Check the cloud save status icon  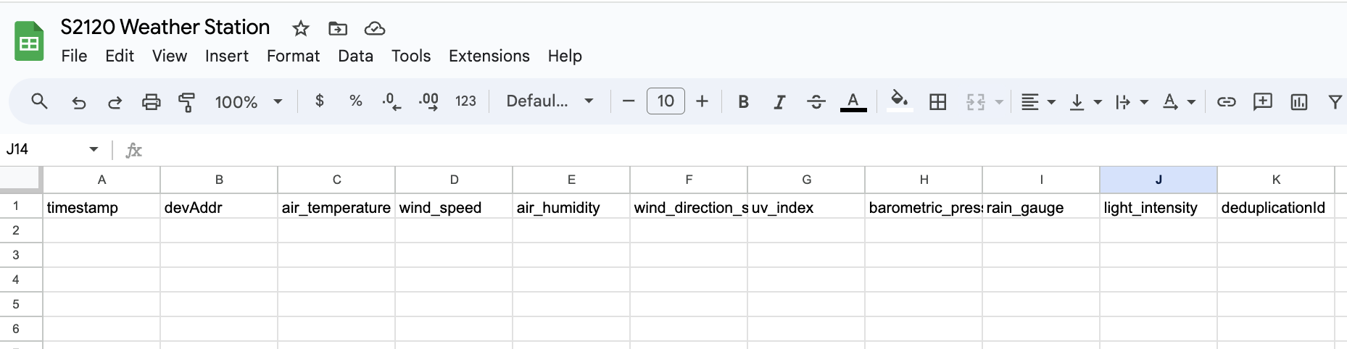coord(374,28)
